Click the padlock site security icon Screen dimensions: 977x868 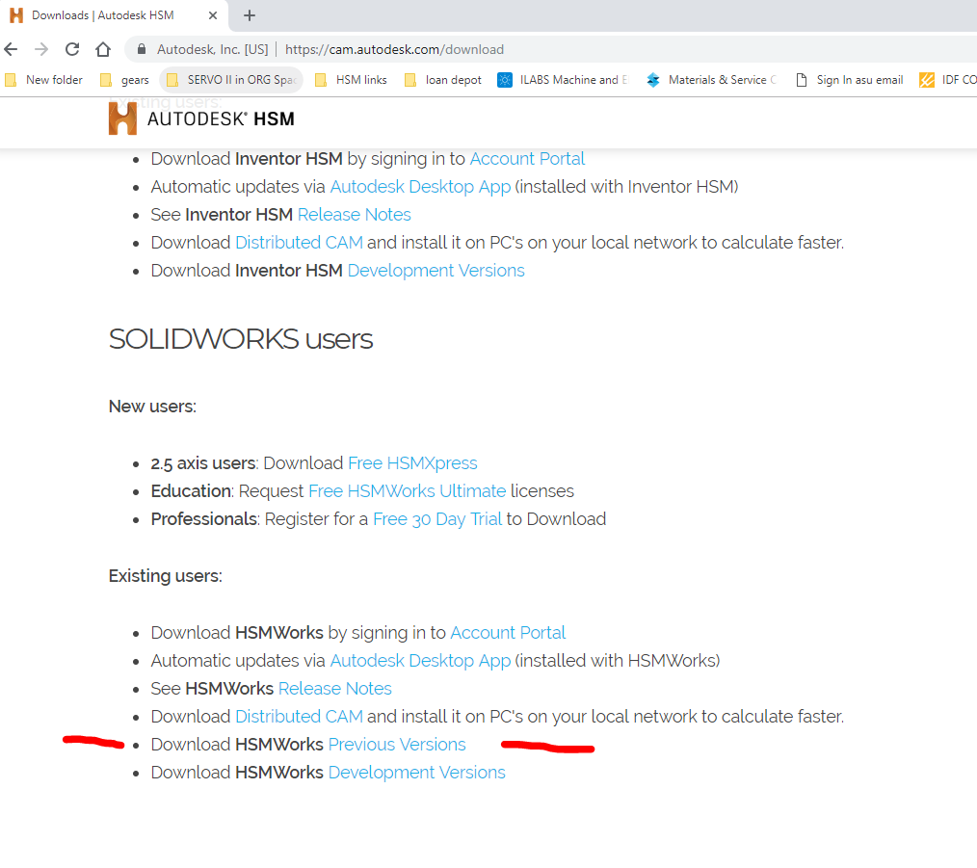142,49
